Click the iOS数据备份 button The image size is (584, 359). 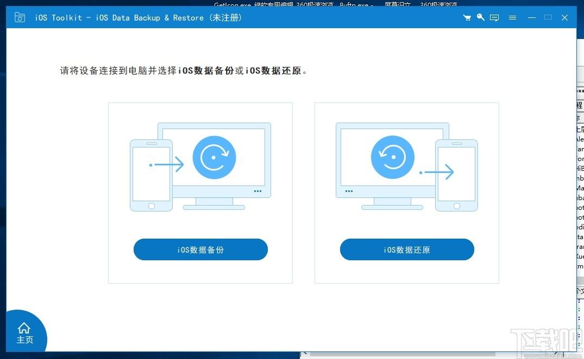pos(200,250)
